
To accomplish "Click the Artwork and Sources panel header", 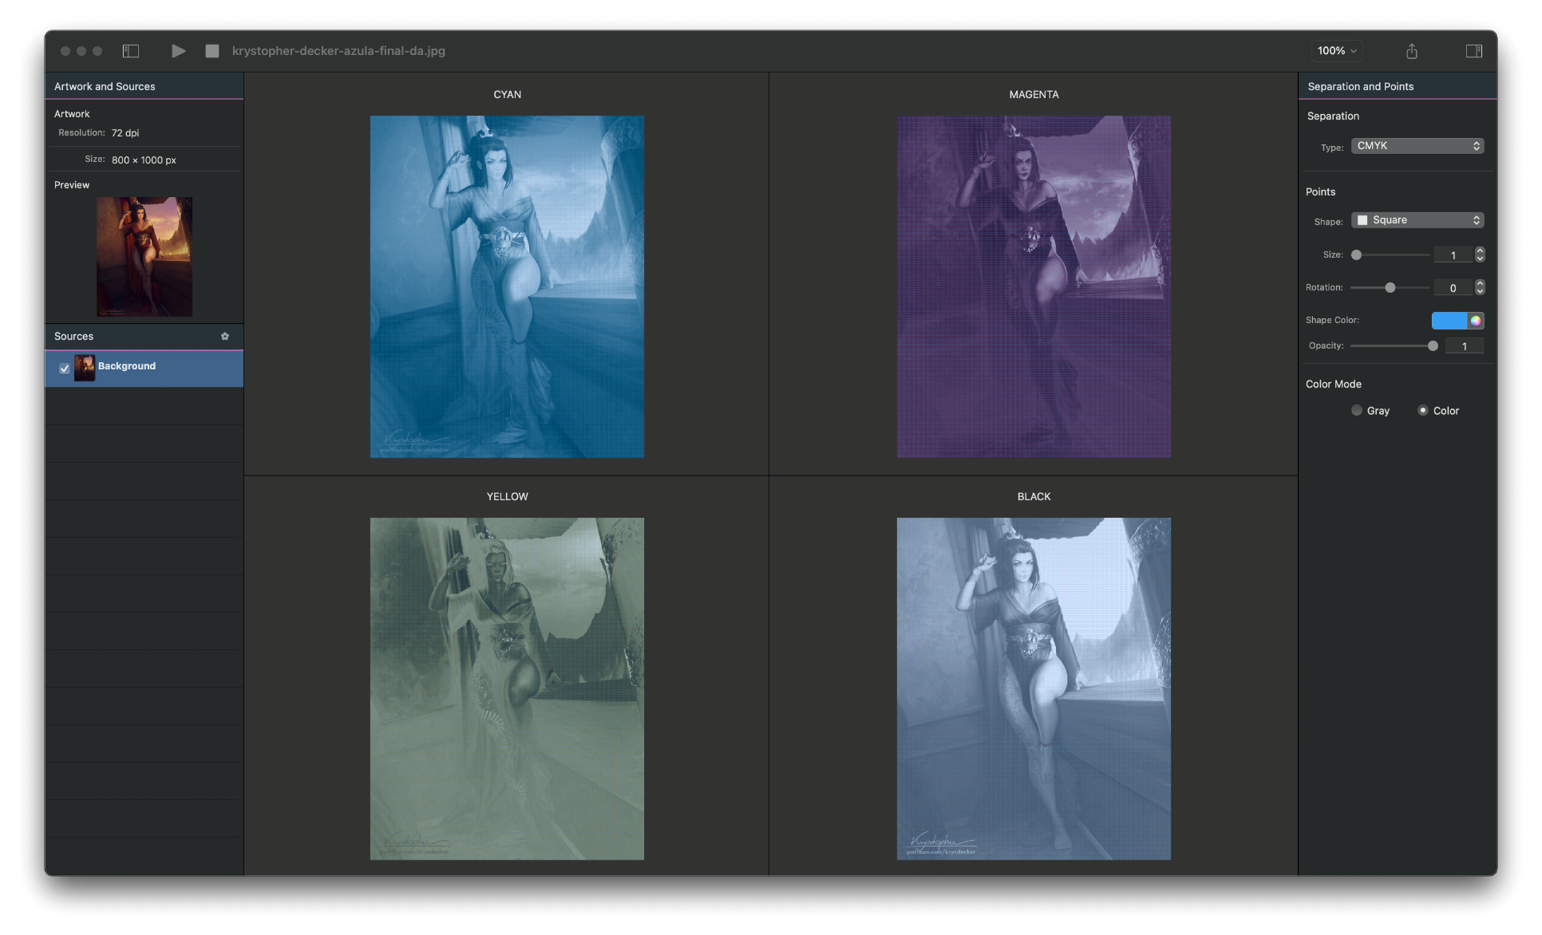I will pos(144,86).
